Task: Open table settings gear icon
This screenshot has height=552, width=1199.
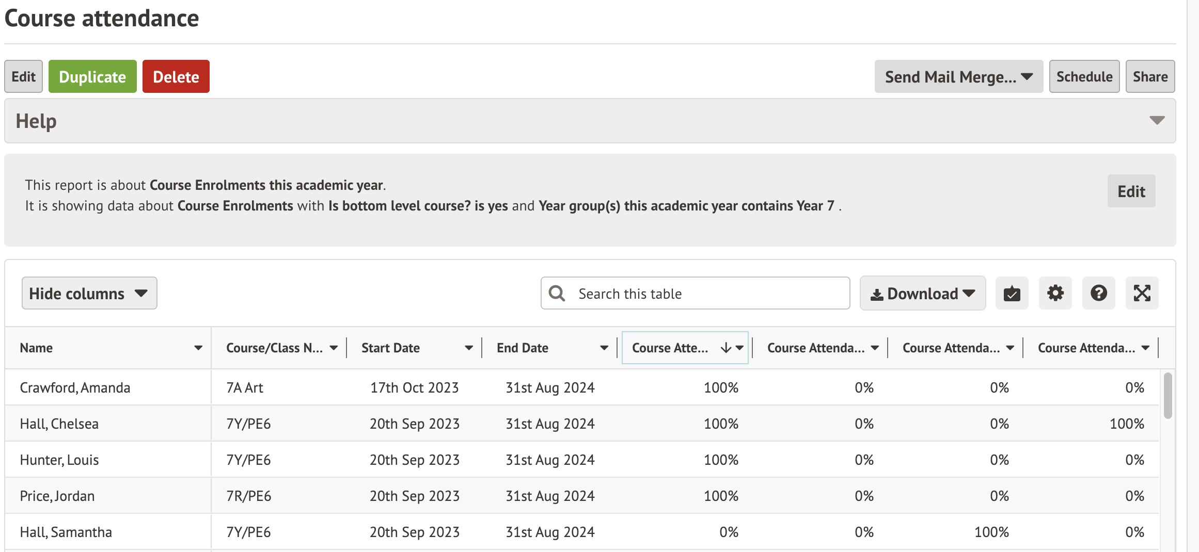Action: (x=1055, y=294)
